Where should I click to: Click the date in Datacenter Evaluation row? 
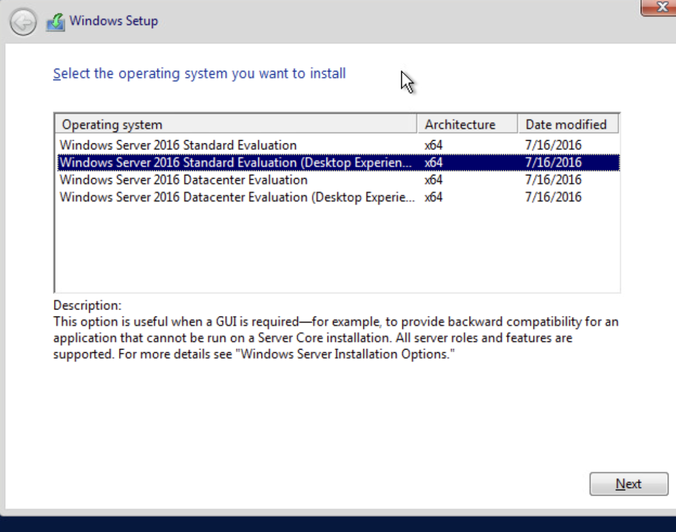553,180
